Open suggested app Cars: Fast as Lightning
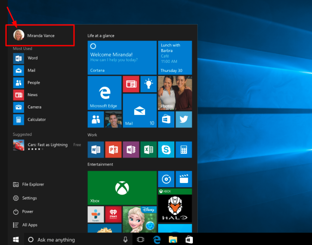312x245 pixels. (47, 145)
